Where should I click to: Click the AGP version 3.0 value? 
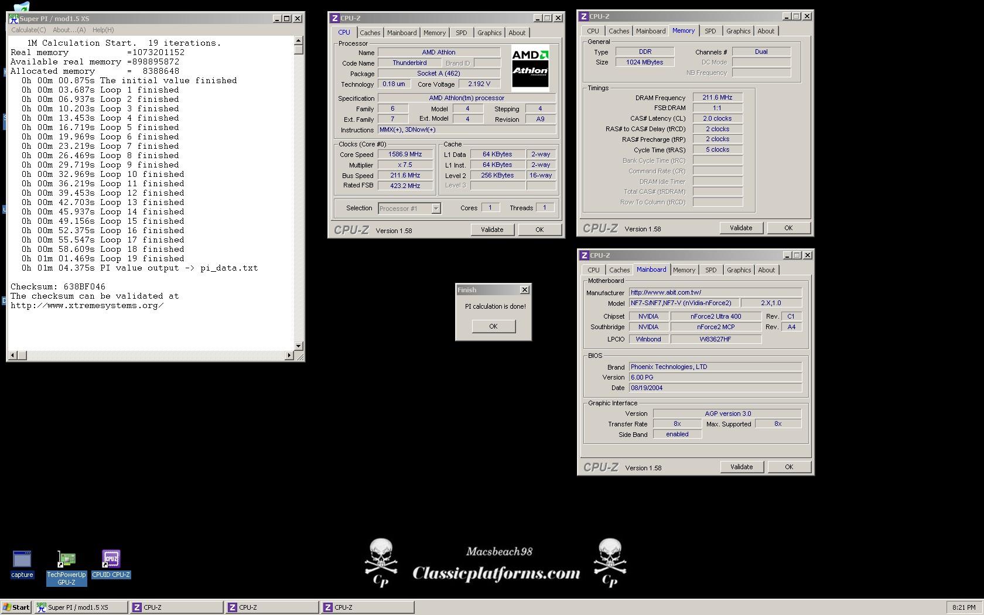[728, 414]
